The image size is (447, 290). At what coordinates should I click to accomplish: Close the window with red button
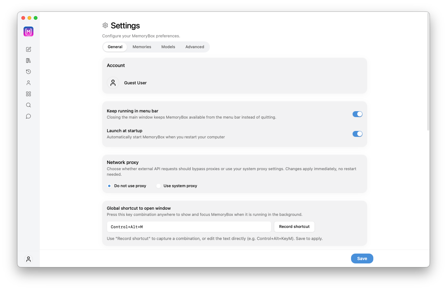click(23, 18)
